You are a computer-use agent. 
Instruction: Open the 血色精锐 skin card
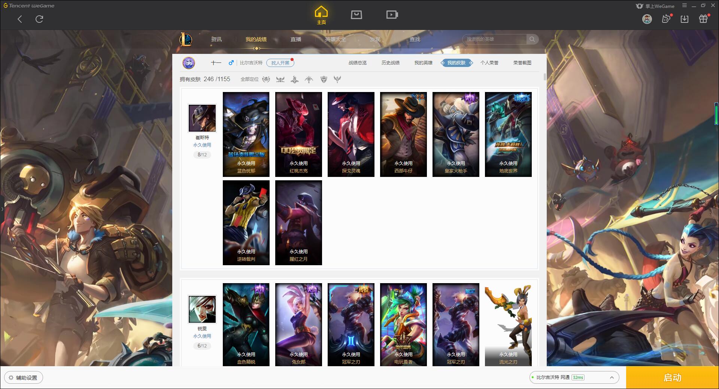click(246, 324)
